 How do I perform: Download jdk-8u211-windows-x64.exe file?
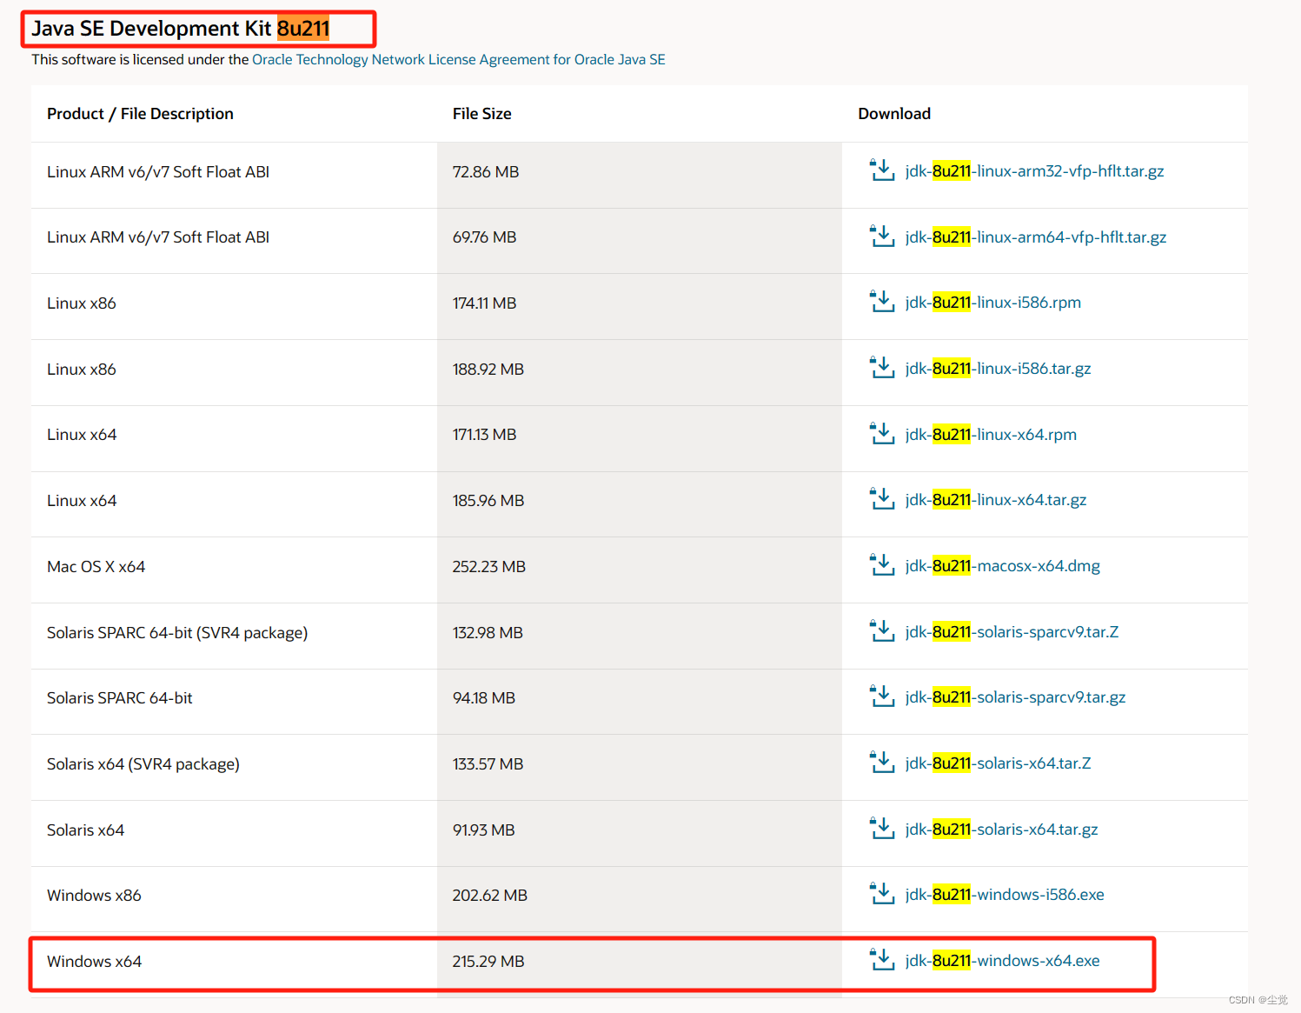tap(1002, 961)
